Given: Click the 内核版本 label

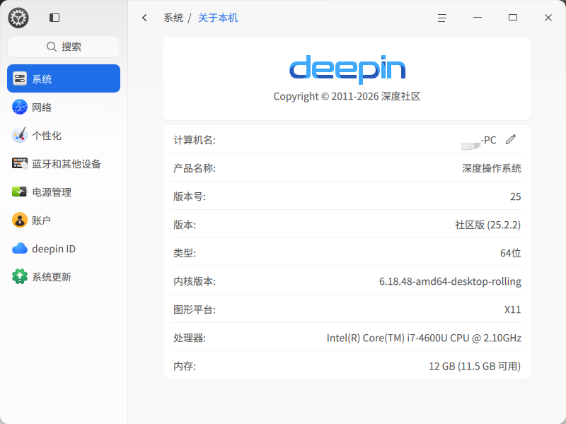Looking at the screenshot, I should click(x=195, y=281).
